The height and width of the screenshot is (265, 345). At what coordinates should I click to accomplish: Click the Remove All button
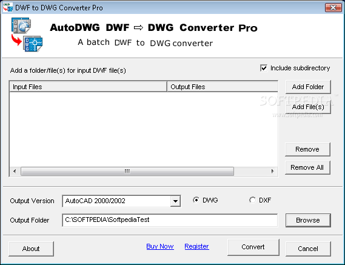tap(307, 168)
